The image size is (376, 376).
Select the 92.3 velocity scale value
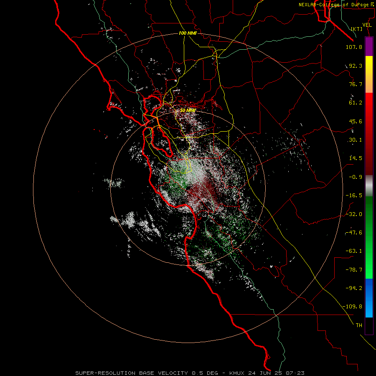pyautogui.click(x=356, y=66)
